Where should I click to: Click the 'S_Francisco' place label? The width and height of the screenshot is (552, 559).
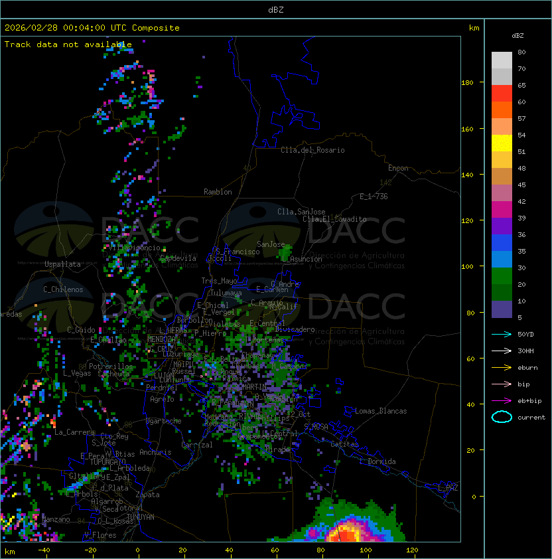coord(238,252)
